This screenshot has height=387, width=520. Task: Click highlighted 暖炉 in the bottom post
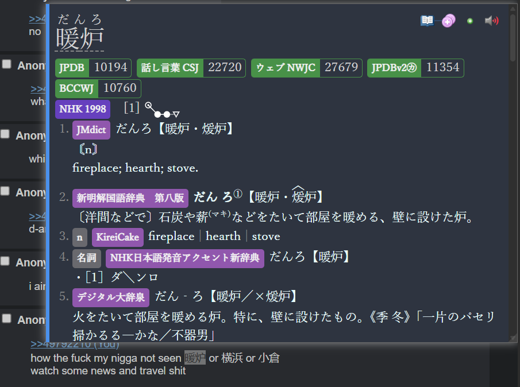tap(195, 358)
